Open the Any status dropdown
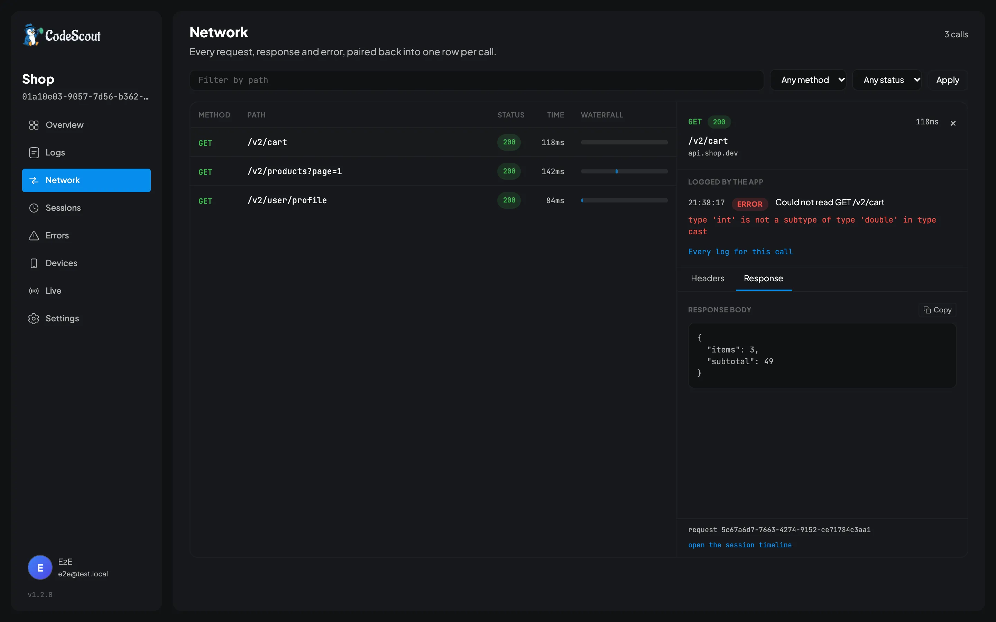The width and height of the screenshot is (996, 622). (887, 80)
